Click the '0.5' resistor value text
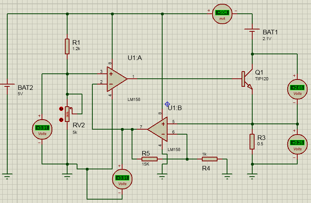This screenshot has height=203, width=311. click(260, 144)
